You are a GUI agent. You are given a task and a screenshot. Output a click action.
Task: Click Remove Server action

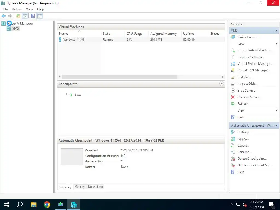coord(248,97)
